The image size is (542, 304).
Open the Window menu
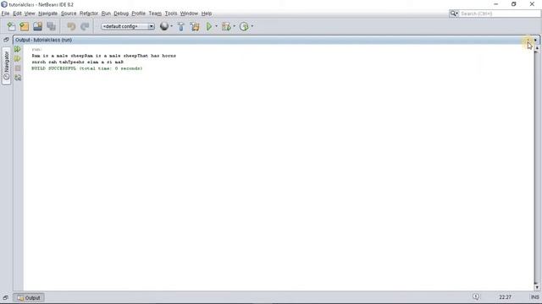click(189, 14)
